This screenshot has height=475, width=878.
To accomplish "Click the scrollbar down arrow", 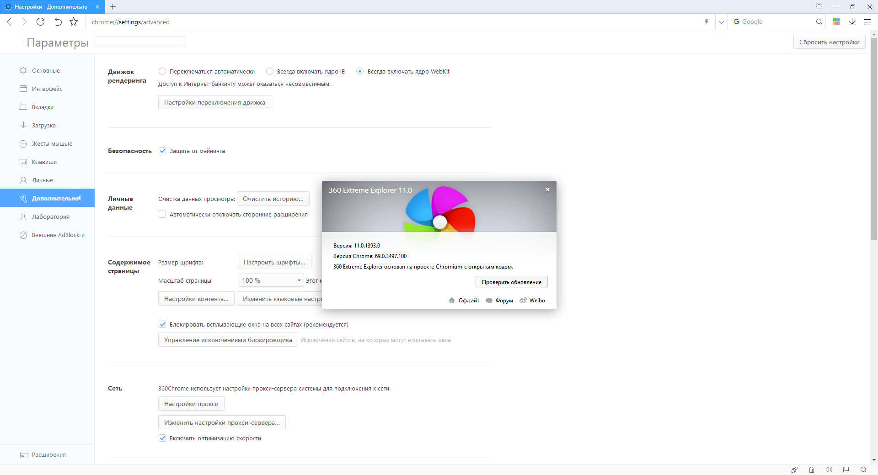I will (874, 460).
